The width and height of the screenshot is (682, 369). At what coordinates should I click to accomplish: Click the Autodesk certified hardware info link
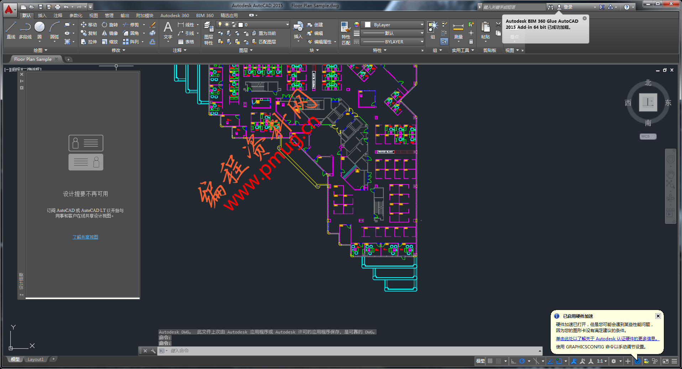[607, 339]
